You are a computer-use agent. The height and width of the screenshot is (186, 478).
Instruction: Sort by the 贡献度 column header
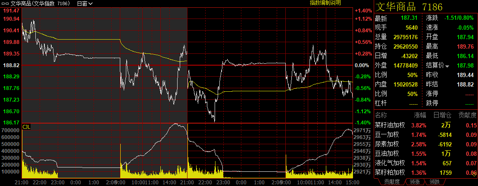point(468,115)
